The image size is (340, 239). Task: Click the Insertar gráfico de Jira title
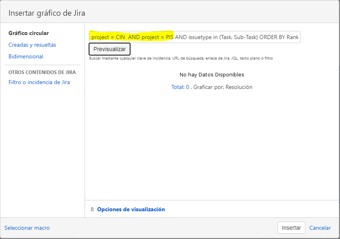[47, 13]
